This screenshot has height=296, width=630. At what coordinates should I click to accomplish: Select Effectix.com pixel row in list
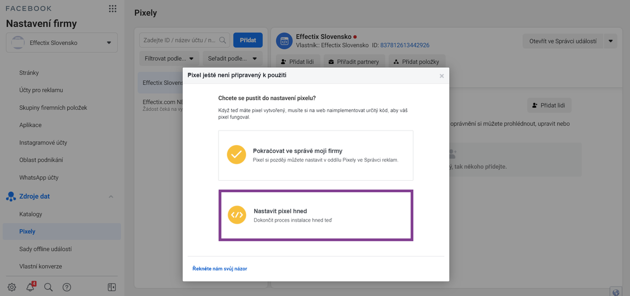160,105
